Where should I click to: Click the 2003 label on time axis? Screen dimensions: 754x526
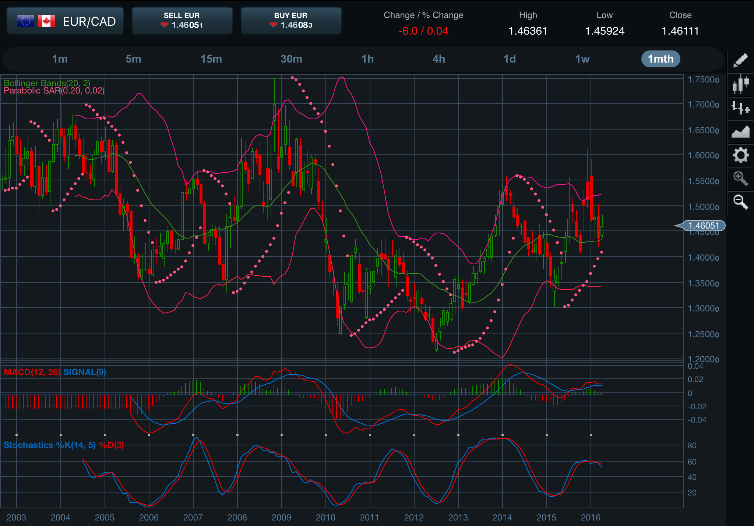point(16,518)
